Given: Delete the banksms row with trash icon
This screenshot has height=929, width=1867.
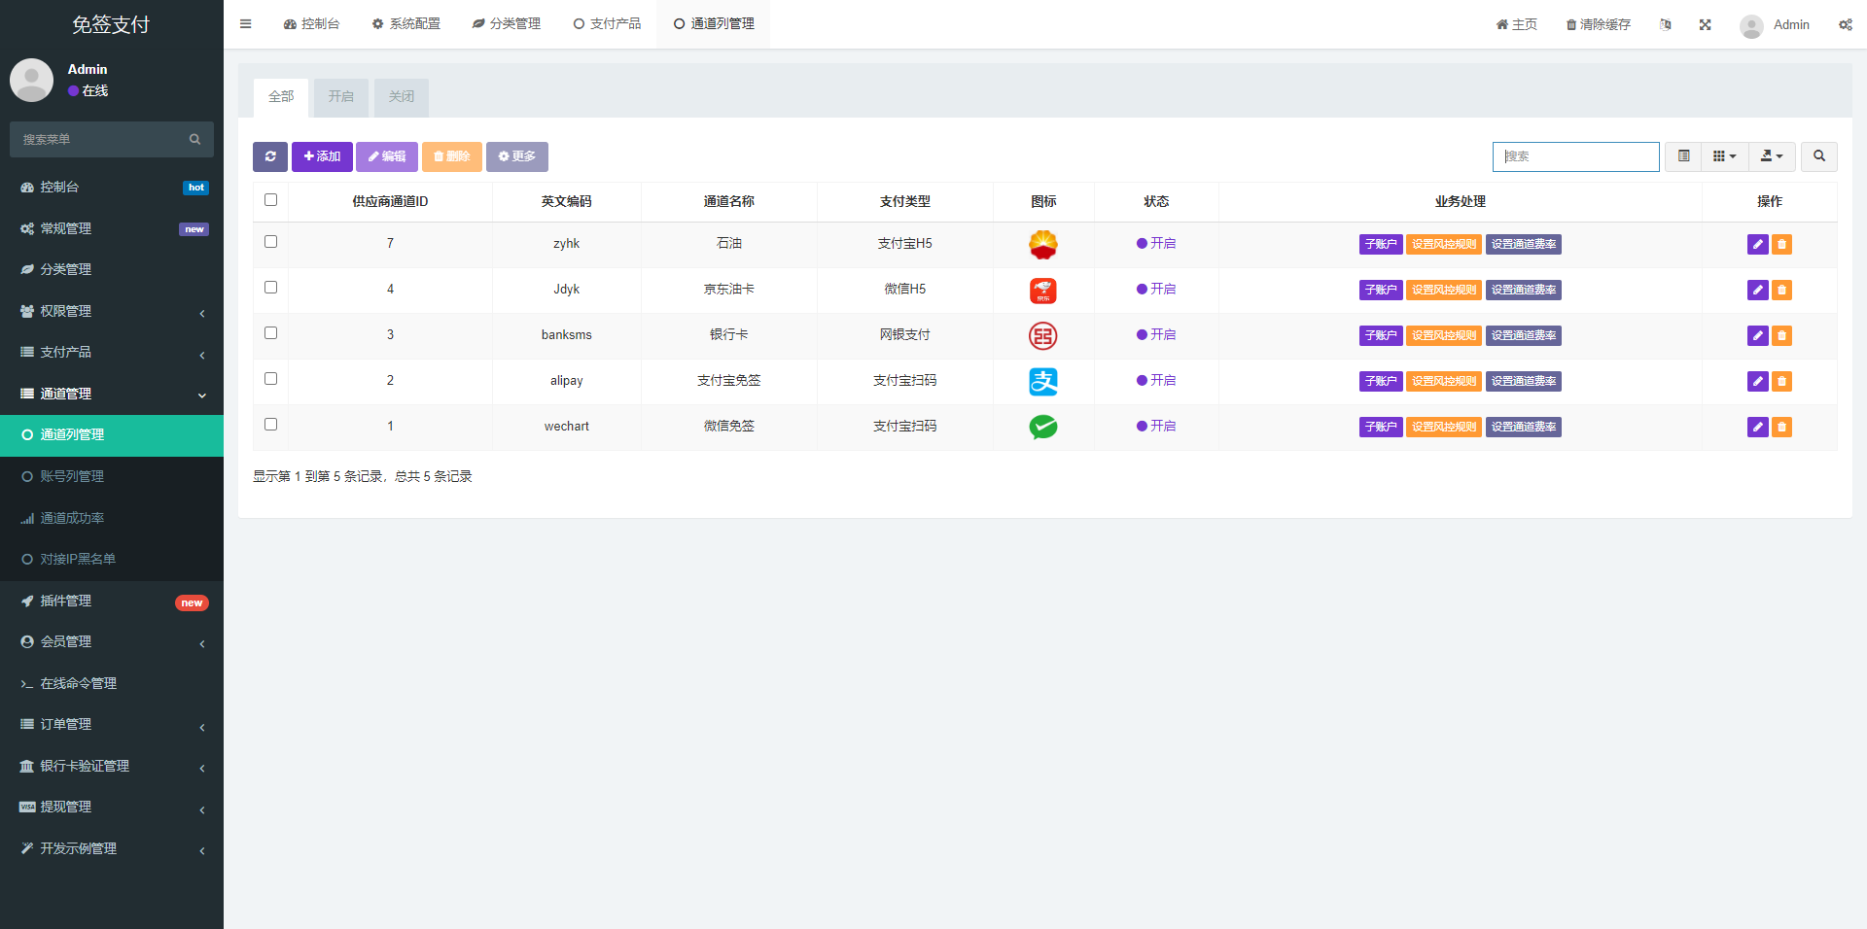Looking at the screenshot, I should click(1781, 335).
